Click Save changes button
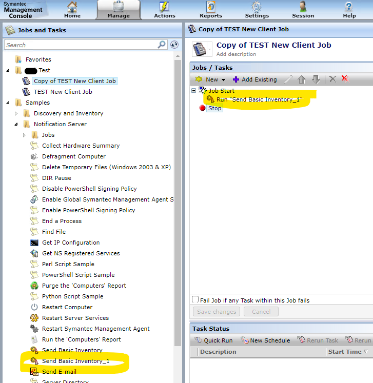The image size is (373, 383). 217,312
